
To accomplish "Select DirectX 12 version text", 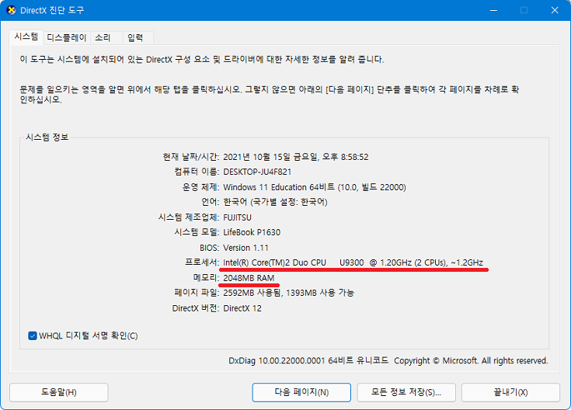I will pyautogui.click(x=242, y=308).
